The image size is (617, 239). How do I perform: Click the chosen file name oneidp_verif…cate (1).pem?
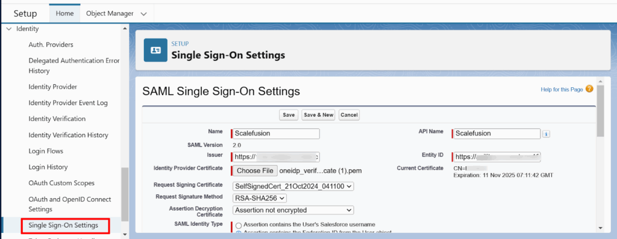(x=321, y=170)
